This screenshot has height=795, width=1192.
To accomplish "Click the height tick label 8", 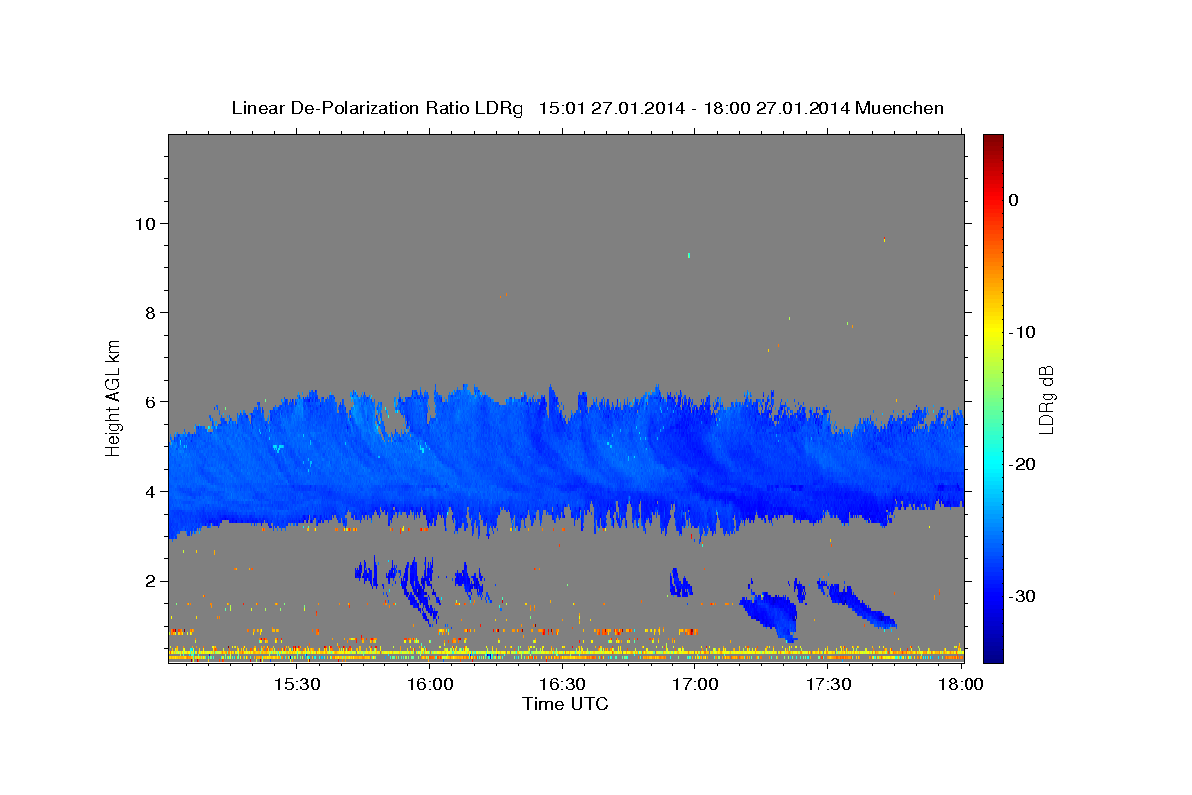I will tap(150, 312).
